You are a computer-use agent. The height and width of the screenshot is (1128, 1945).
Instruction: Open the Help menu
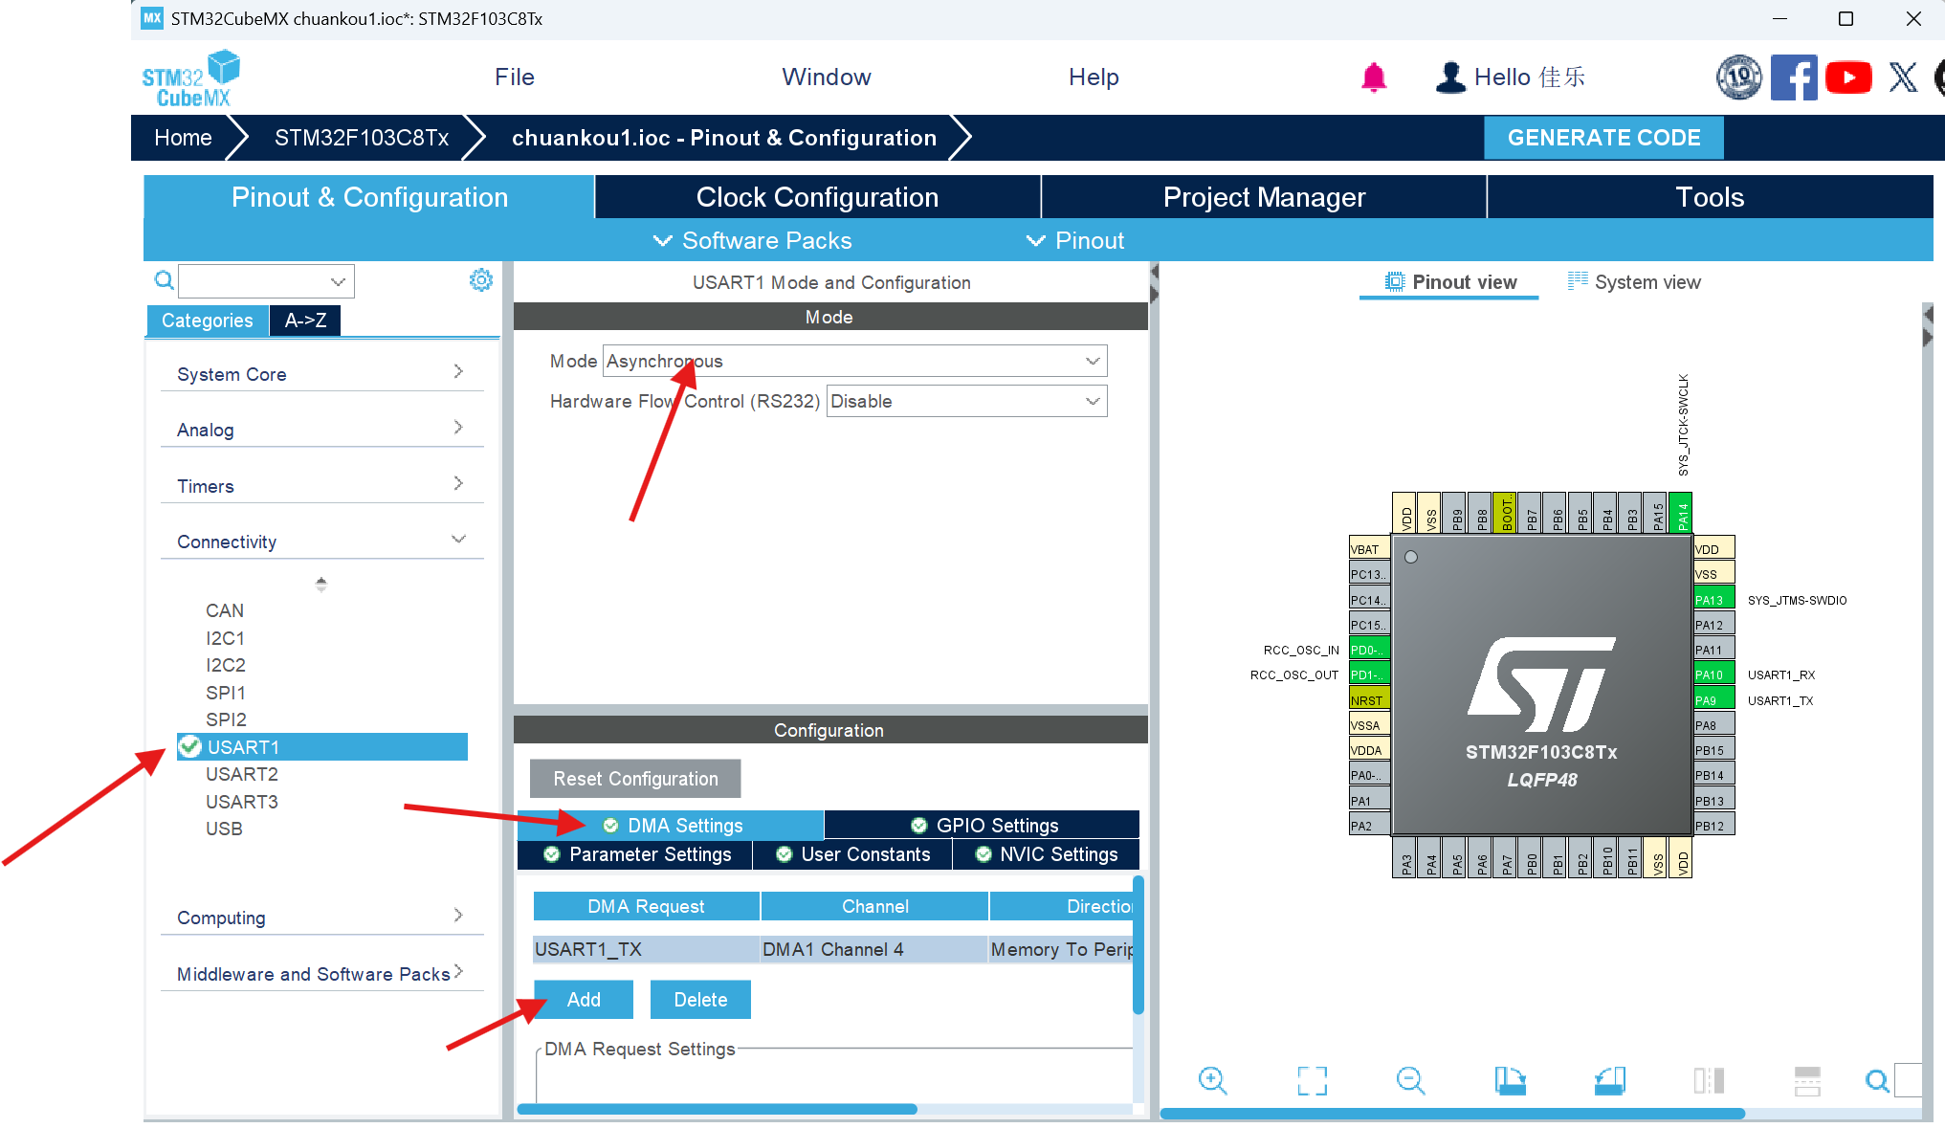coord(1094,77)
